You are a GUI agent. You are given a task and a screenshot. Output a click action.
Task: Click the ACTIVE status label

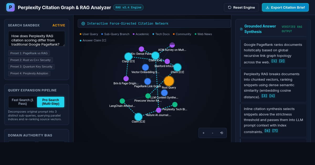(59, 25)
